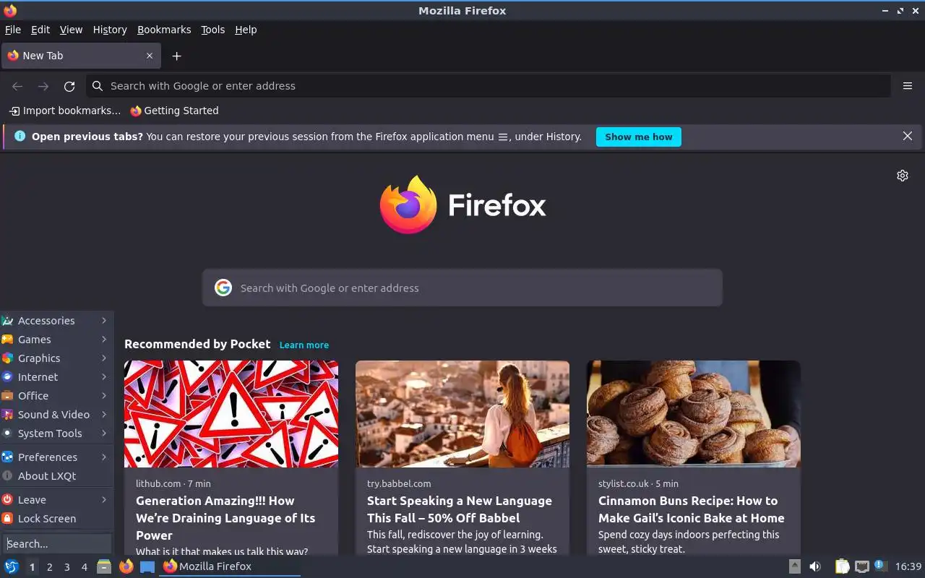Click the forward navigation arrow
The image size is (925, 578).
(x=43, y=86)
